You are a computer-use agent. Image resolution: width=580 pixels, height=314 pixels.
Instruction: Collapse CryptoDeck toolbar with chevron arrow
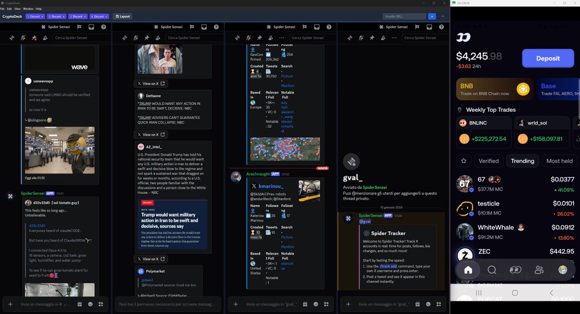pos(442,16)
